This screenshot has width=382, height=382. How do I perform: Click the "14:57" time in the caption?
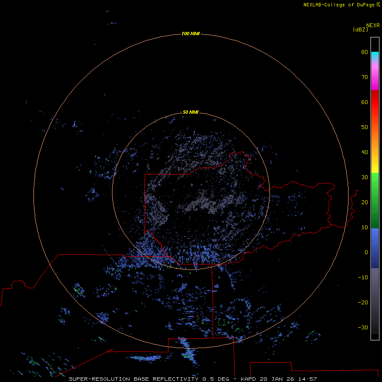click(x=308, y=379)
